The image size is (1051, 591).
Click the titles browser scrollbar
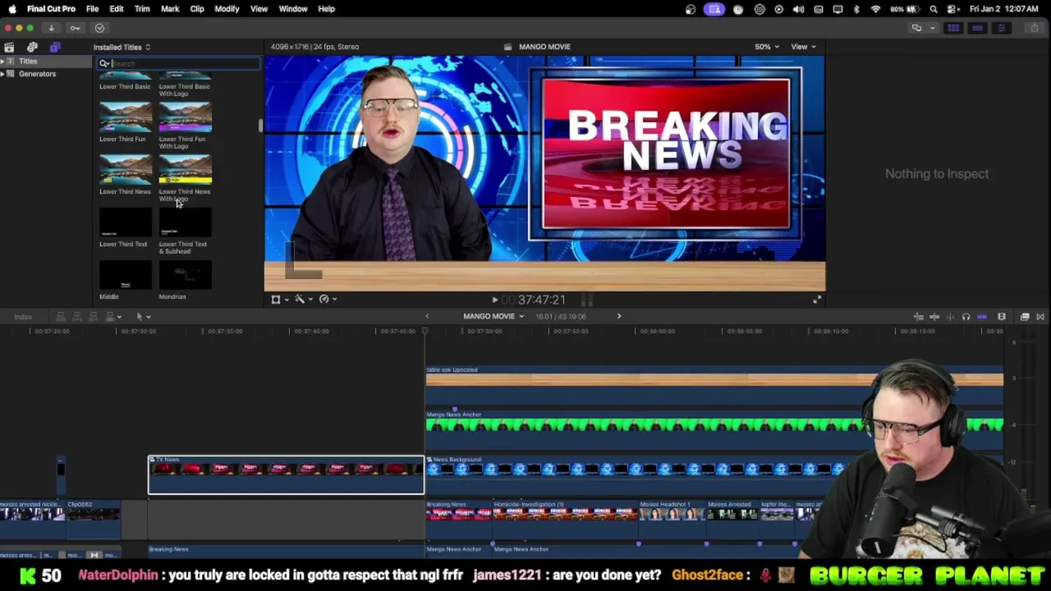[x=260, y=126]
